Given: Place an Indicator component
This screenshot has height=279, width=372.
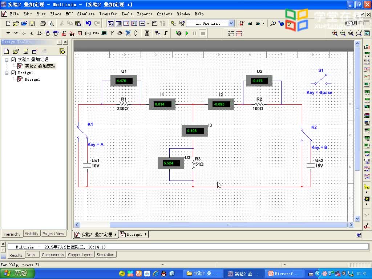Looking at the screenshot, I should [x=80, y=33].
